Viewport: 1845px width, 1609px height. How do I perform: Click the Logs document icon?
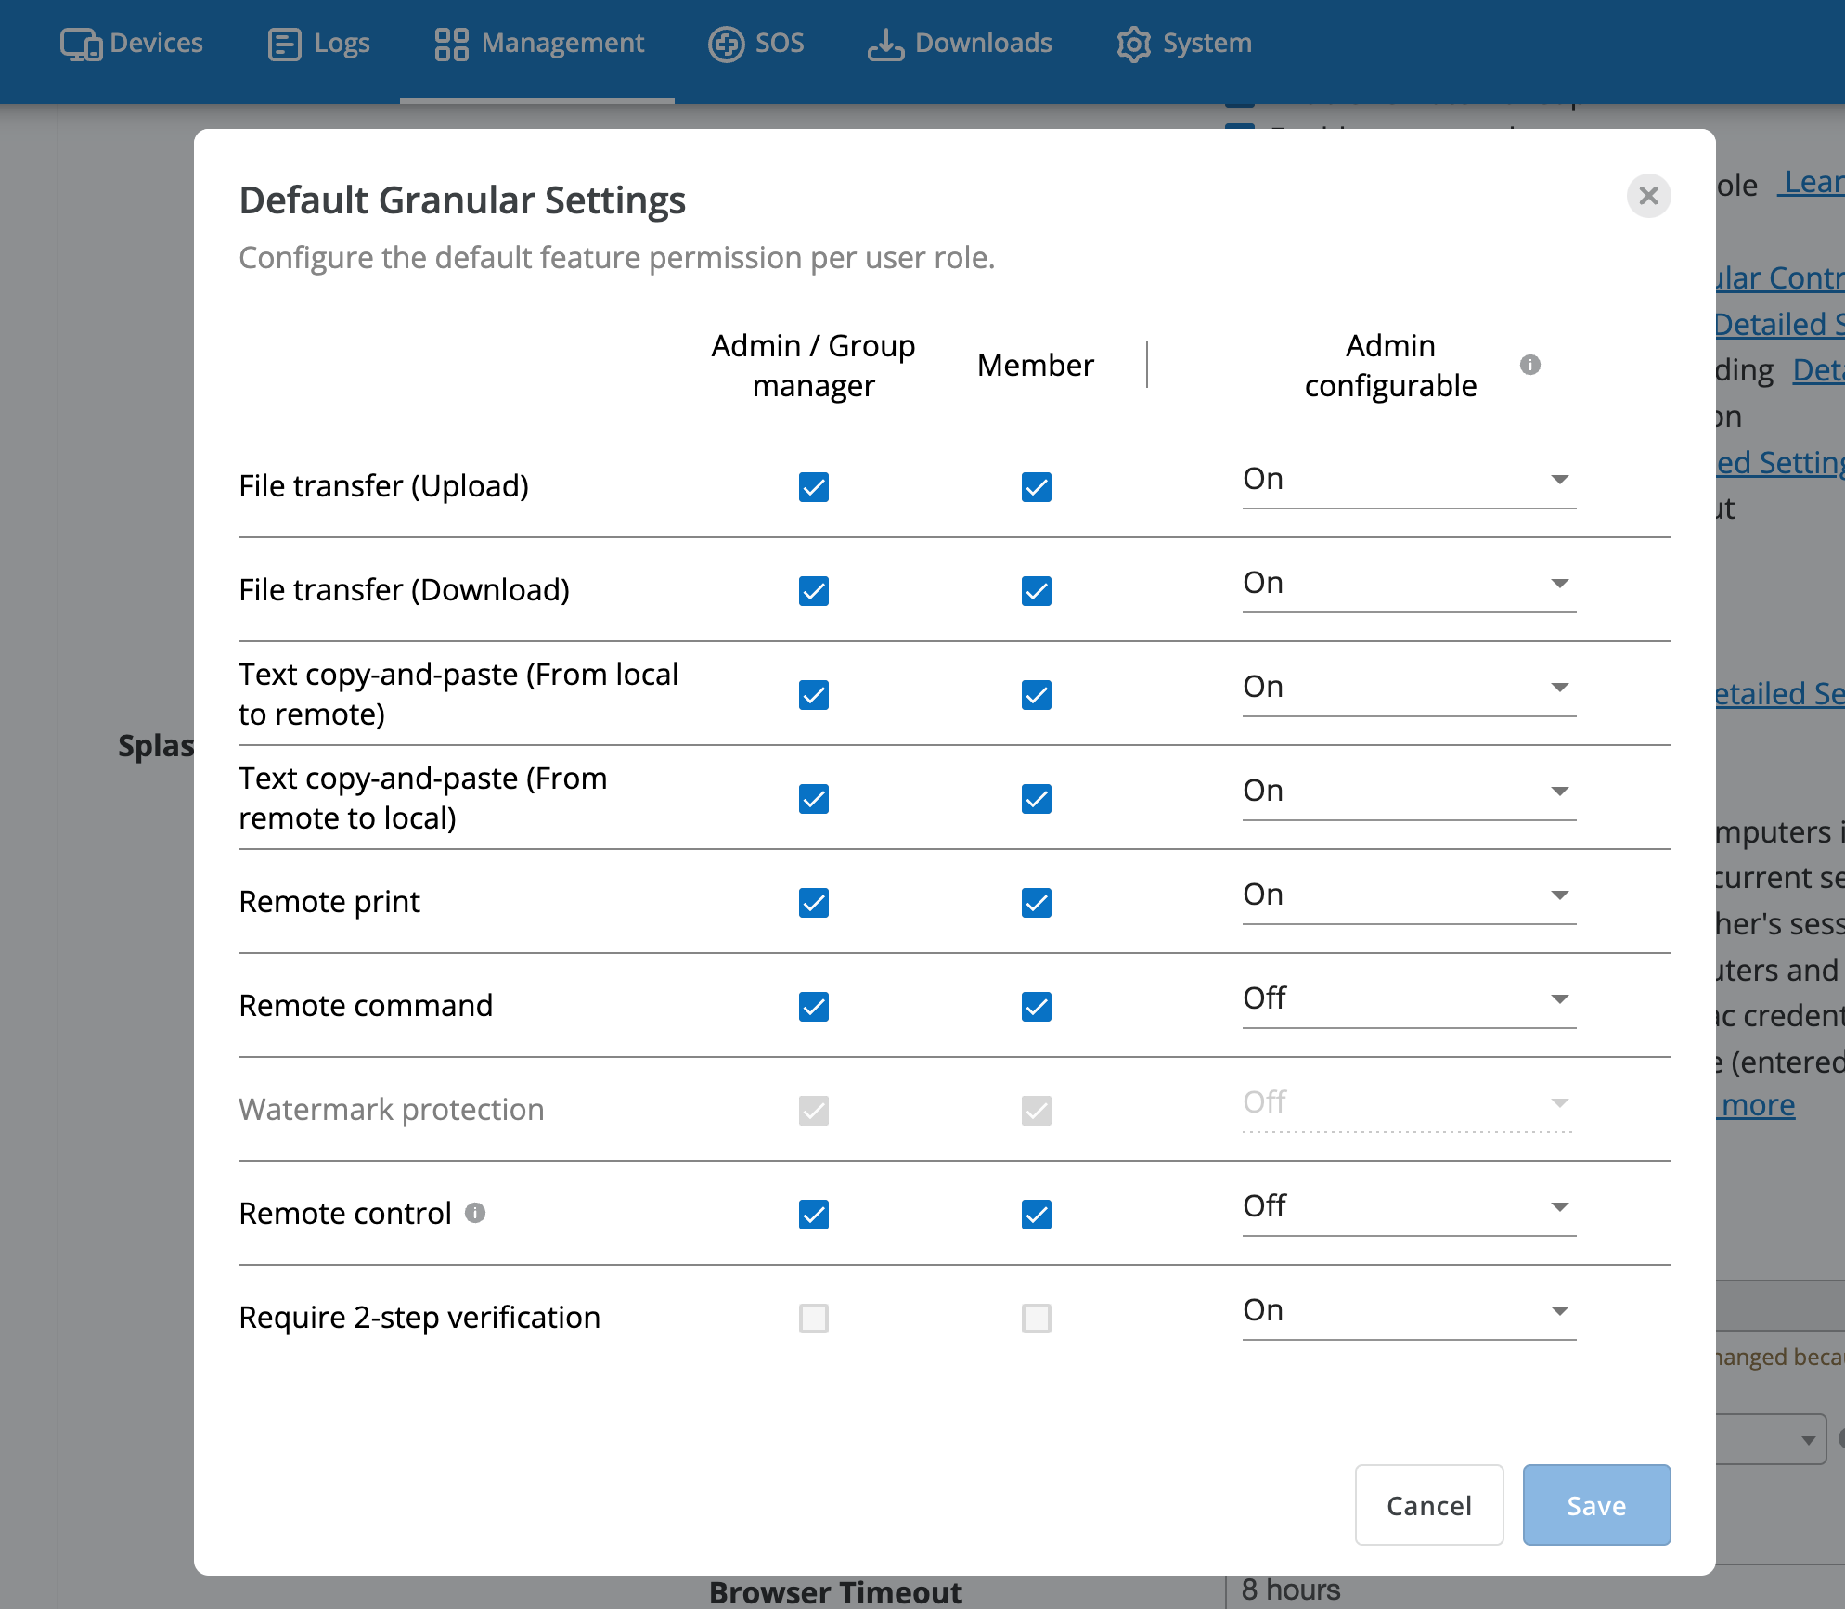(x=284, y=44)
